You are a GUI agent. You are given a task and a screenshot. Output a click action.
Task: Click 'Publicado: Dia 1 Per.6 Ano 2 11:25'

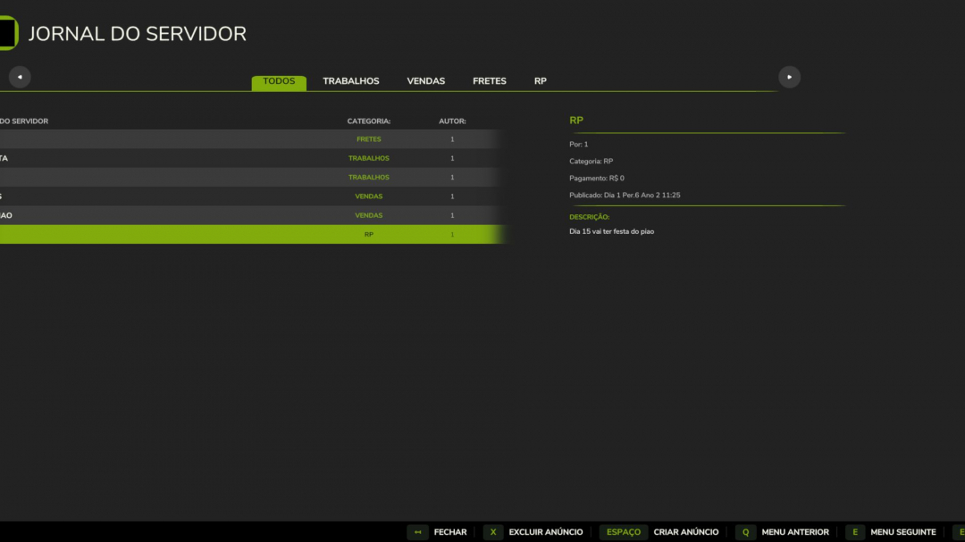point(625,195)
